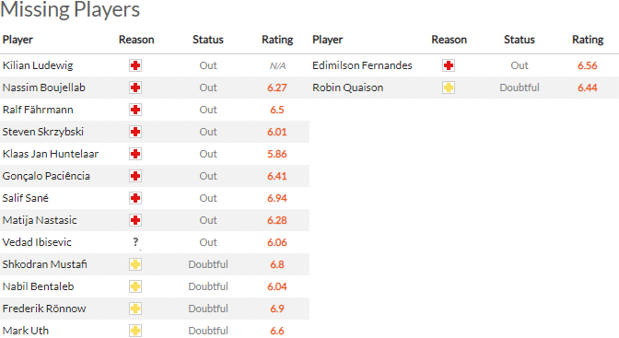Viewport: 619px width, 338px height.
Task: Click the Robin Quaison player name
Action: coord(348,87)
